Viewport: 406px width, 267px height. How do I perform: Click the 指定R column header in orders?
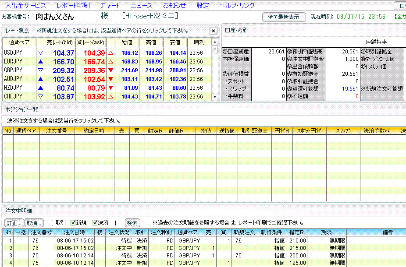coord(296,232)
